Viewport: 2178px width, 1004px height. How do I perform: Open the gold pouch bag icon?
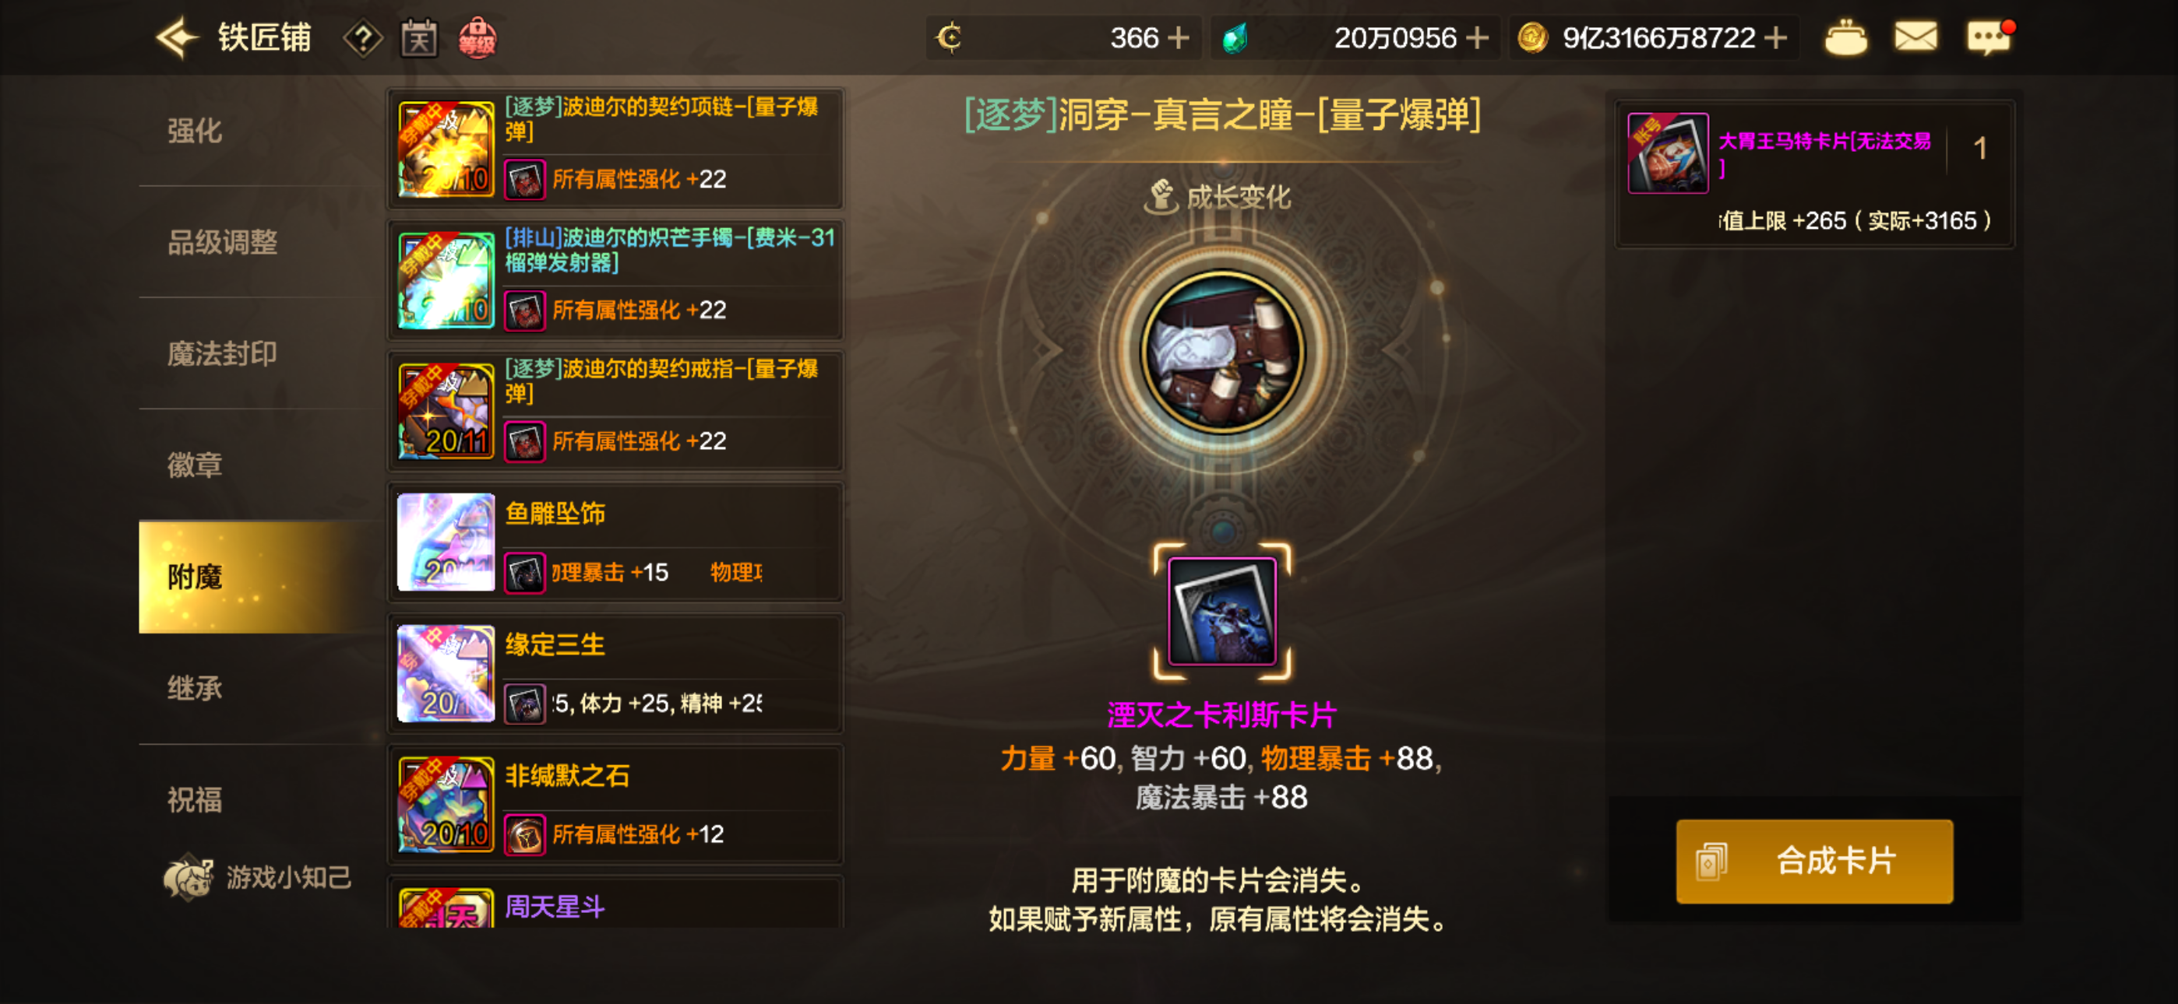click(x=1845, y=37)
